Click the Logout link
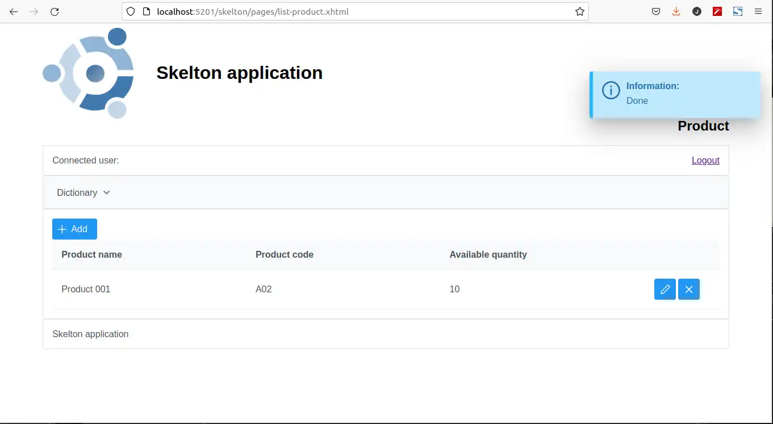 click(705, 160)
